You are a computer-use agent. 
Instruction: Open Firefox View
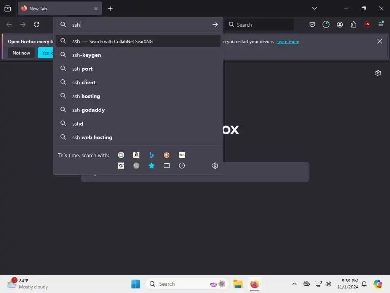(8, 8)
